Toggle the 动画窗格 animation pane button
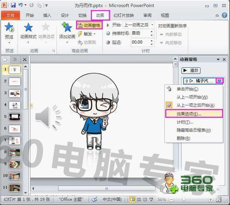Screen dimensions: 230x205 click(x=89, y=25)
